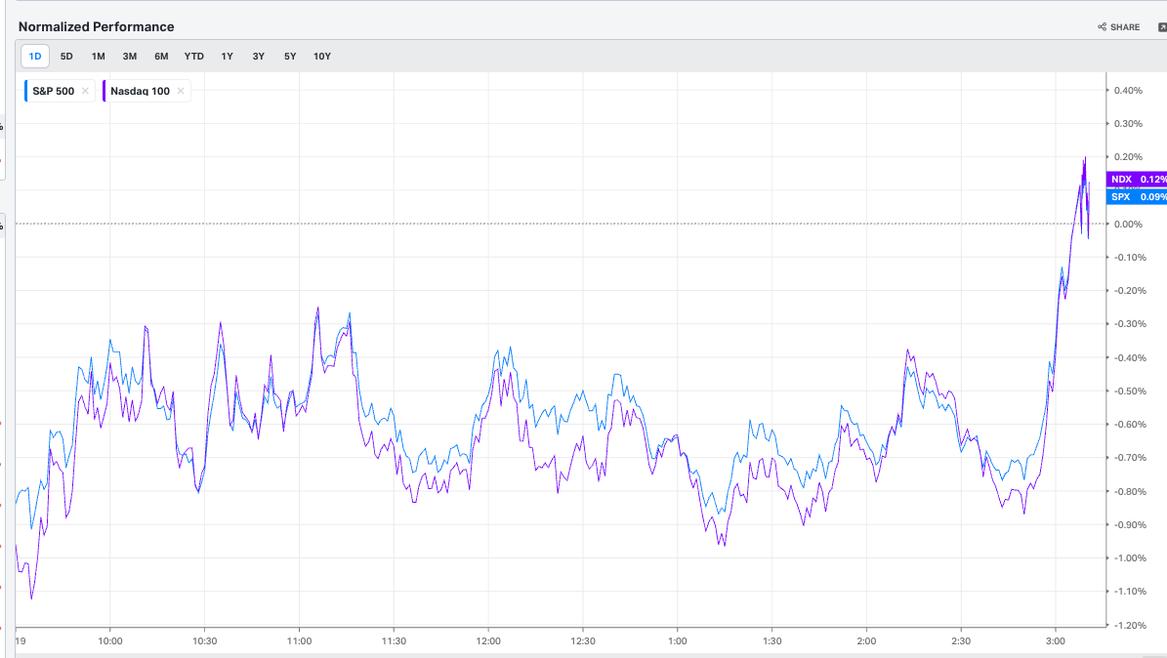Select the 10Y range tab

322,57
